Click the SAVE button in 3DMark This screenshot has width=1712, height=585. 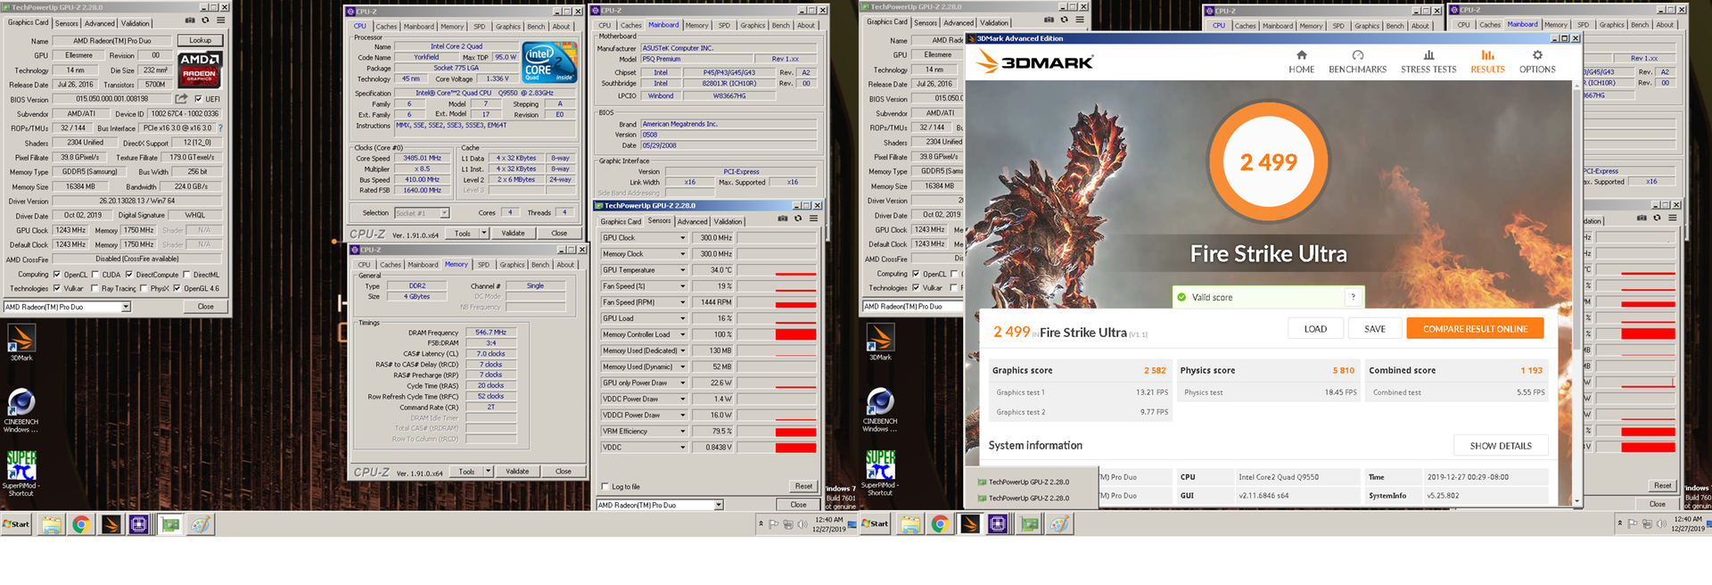tap(1375, 329)
